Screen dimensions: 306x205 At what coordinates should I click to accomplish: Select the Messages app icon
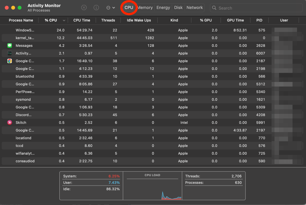click(10, 46)
